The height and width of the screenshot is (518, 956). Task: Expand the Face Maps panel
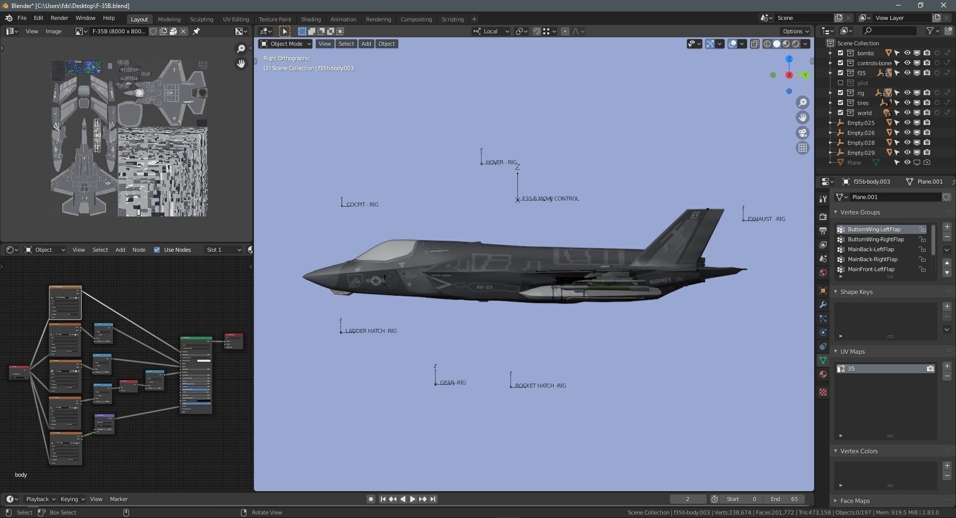pyautogui.click(x=836, y=501)
